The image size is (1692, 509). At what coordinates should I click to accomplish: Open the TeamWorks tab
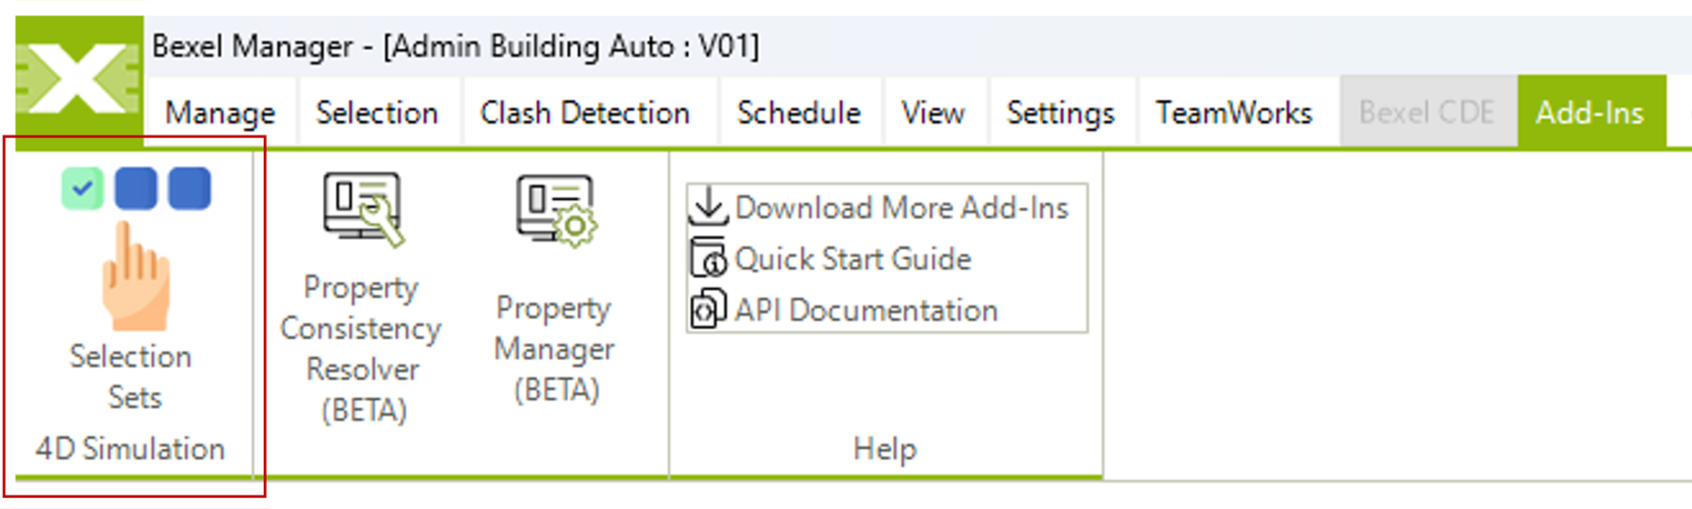pos(1233,114)
